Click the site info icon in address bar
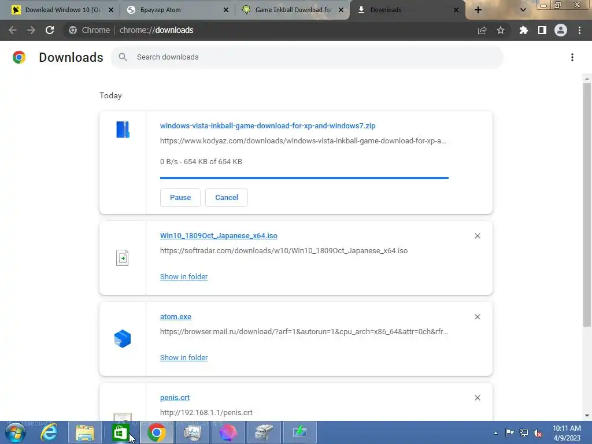The height and width of the screenshot is (444, 592). coord(73,30)
